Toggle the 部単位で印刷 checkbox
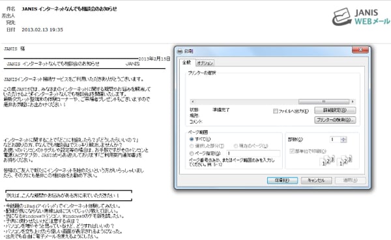The height and width of the screenshot is (240, 391). [292, 151]
